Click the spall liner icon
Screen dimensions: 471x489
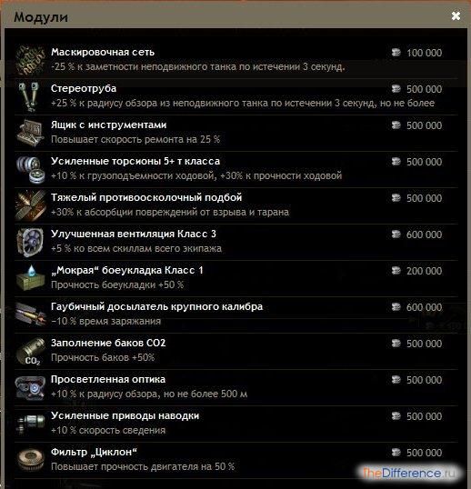[x=30, y=205]
